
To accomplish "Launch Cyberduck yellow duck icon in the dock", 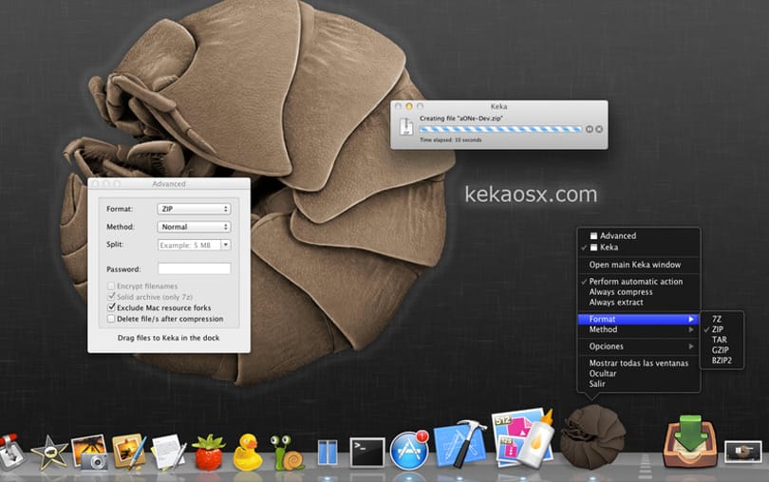I will [x=247, y=453].
